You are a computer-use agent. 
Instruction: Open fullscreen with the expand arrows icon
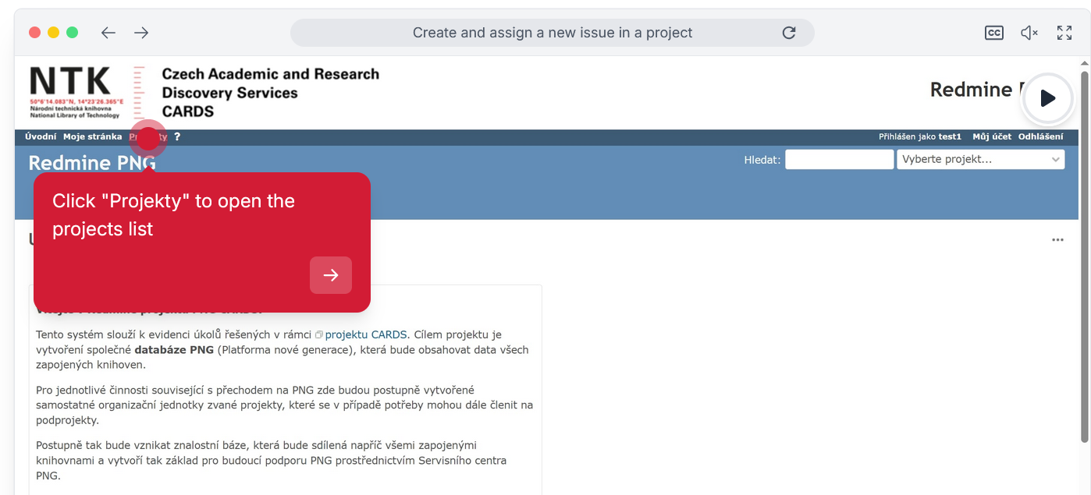coord(1064,33)
